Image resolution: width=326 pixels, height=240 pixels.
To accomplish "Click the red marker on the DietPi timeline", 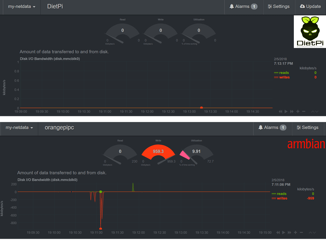I will pos(202,108).
